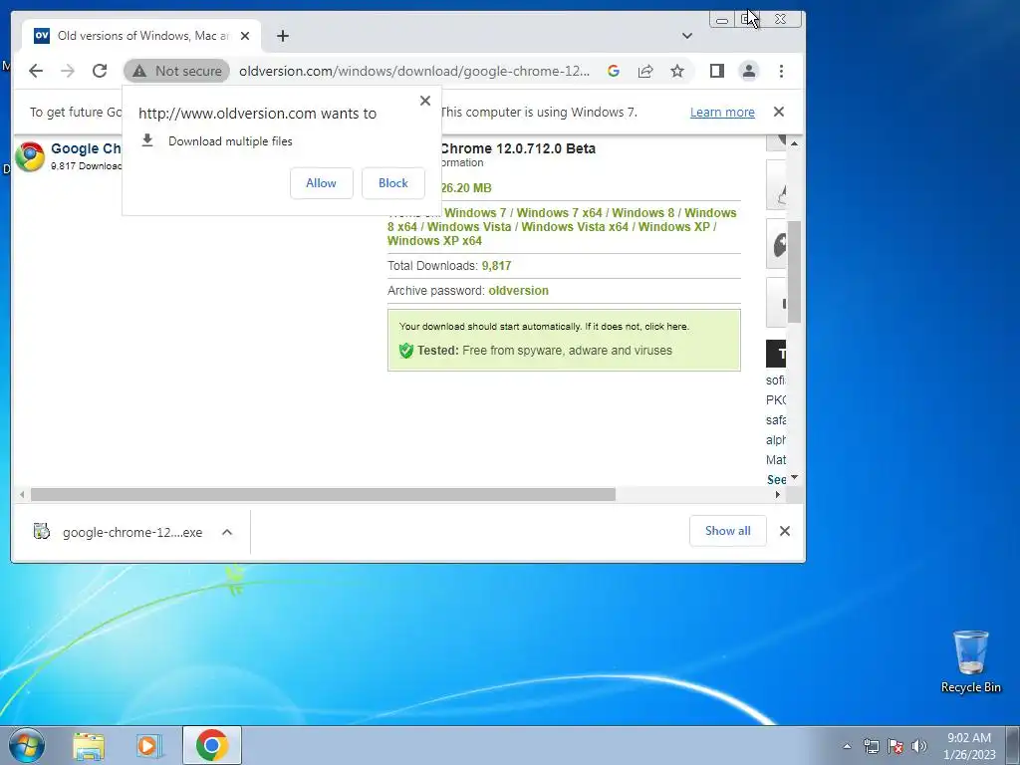Click the Chrome taskbar icon
The image size is (1020, 765).
pos(211,745)
